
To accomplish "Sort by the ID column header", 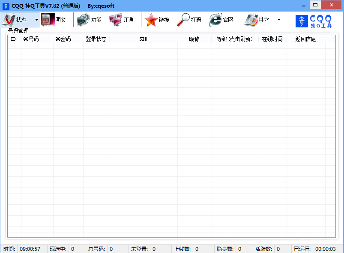I will [x=13, y=39].
